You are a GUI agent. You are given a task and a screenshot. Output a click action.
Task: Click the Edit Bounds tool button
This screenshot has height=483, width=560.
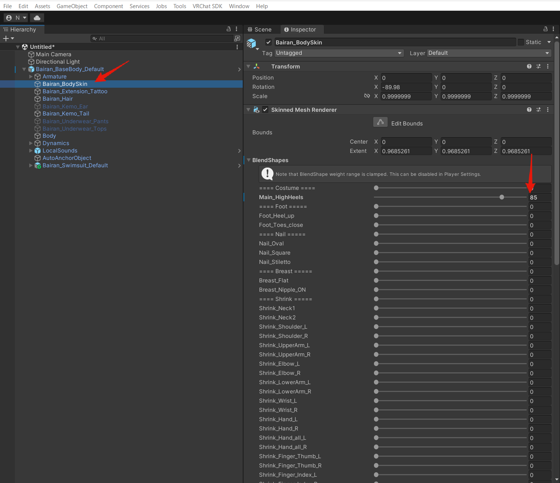pyautogui.click(x=380, y=122)
